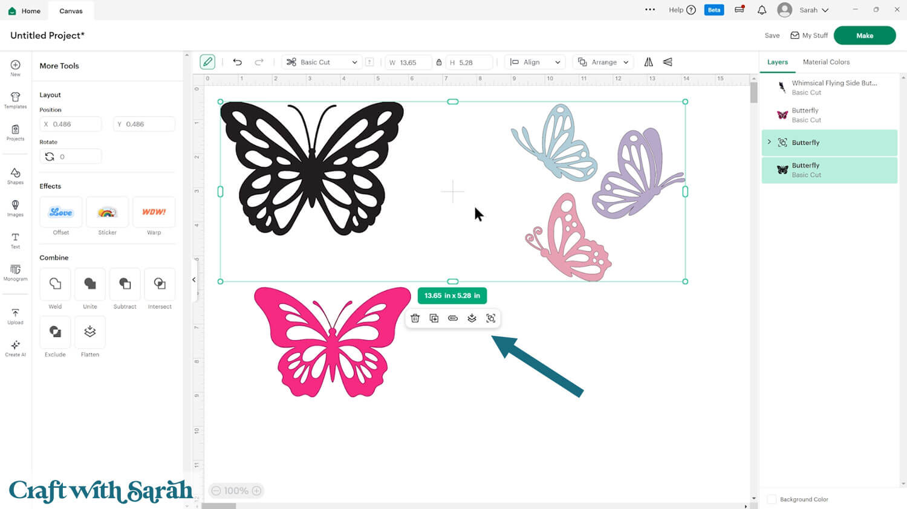The width and height of the screenshot is (907, 509).
Task: Undo the last action
Action: (238, 62)
